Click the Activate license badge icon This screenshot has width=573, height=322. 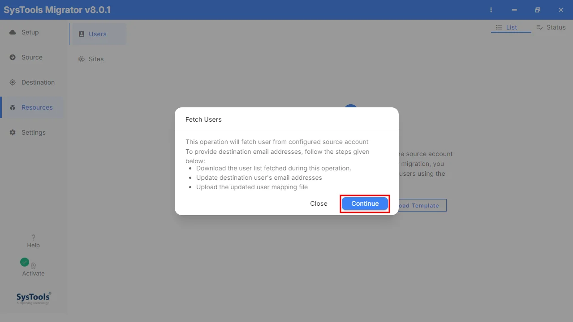pos(33,266)
